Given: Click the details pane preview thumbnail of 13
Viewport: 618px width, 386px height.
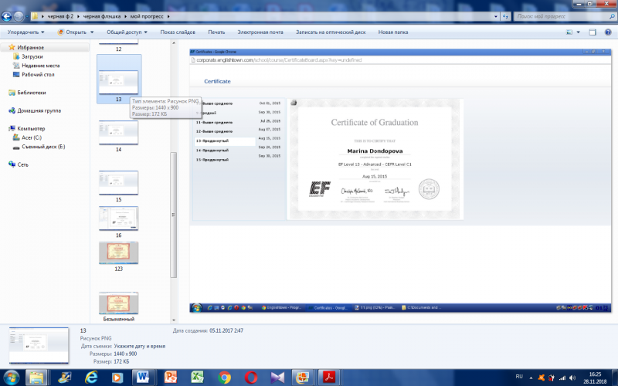Looking at the screenshot, I should coord(39,345).
